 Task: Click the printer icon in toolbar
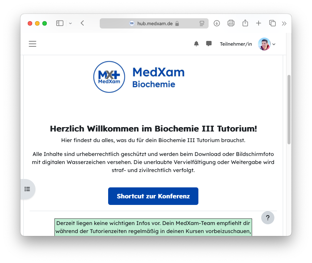point(231,23)
